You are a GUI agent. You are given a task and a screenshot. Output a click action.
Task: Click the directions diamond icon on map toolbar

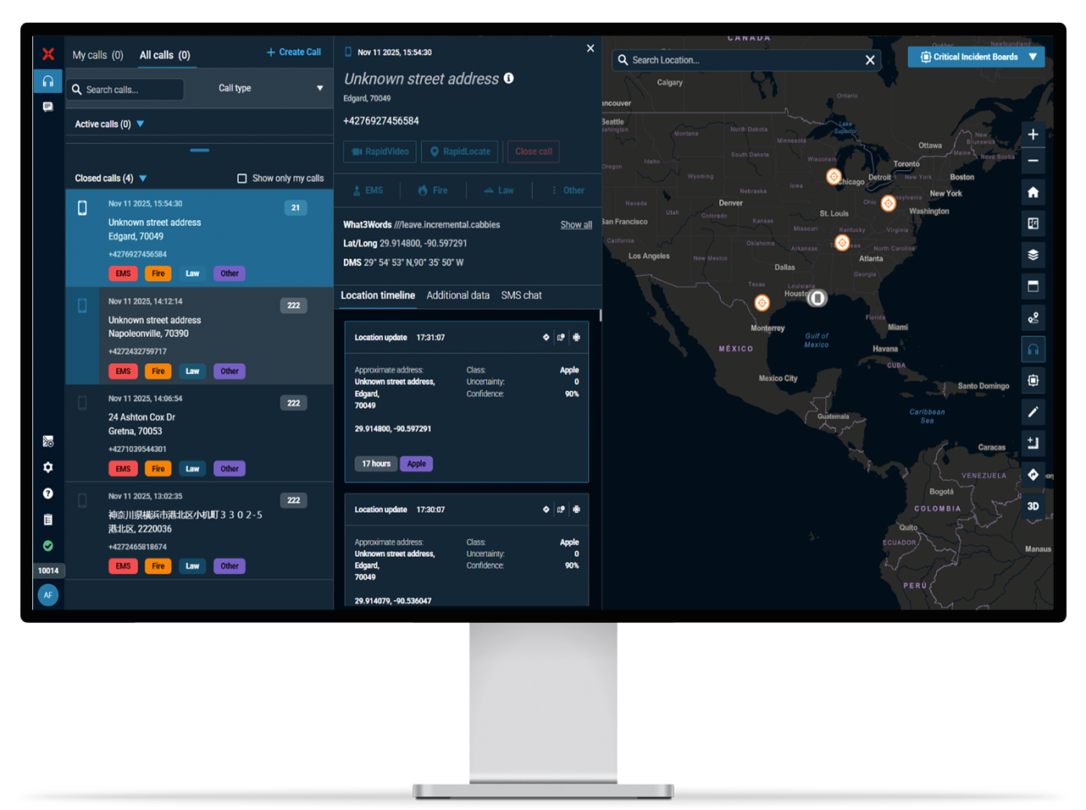click(x=1033, y=475)
